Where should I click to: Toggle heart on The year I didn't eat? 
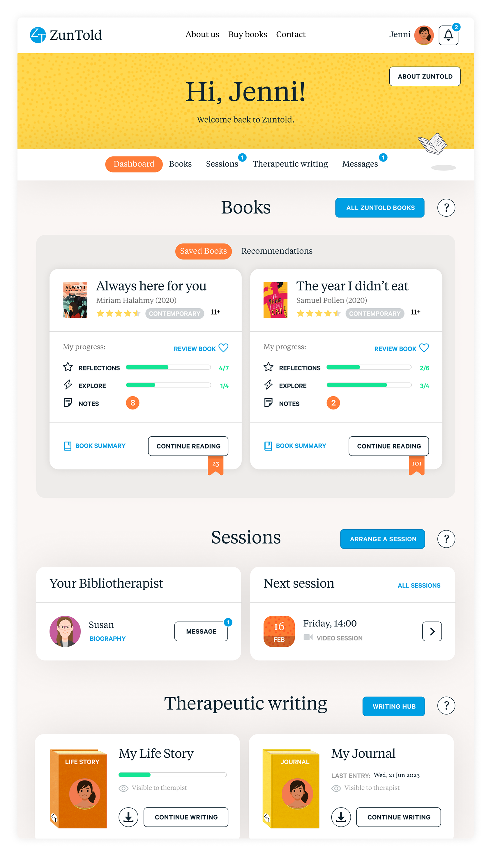pyautogui.click(x=424, y=348)
